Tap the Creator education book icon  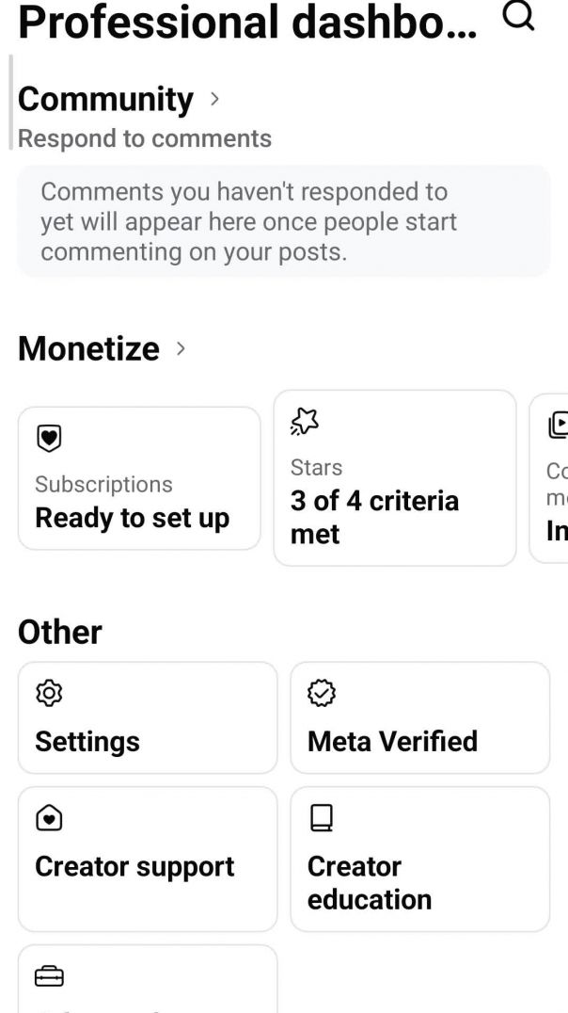(x=322, y=819)
